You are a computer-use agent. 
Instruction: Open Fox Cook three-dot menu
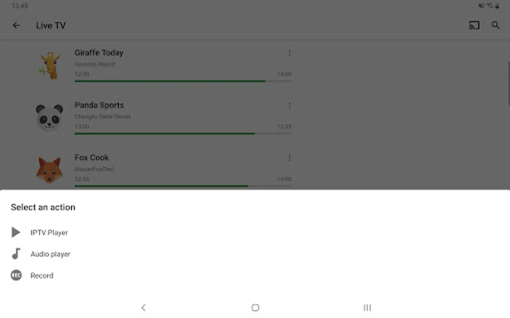coord(289,158)
